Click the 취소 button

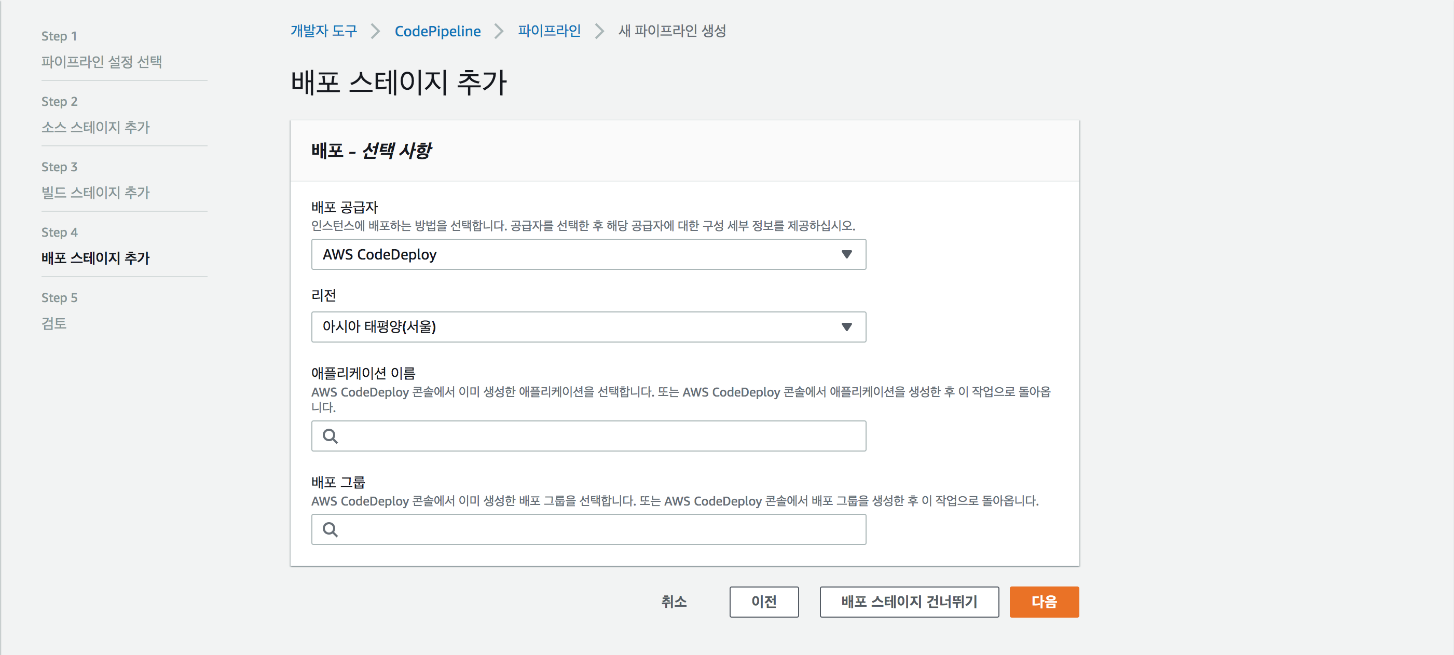coord(674,602)
